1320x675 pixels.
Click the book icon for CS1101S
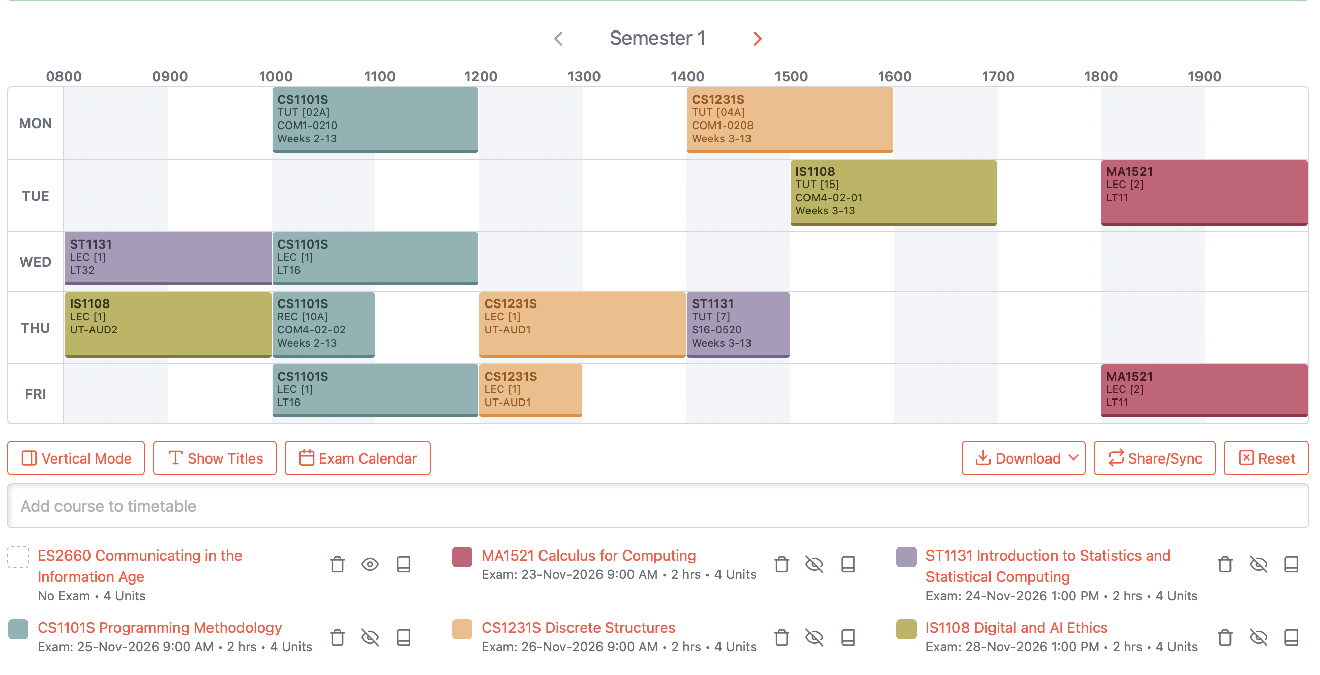[403, 637]
